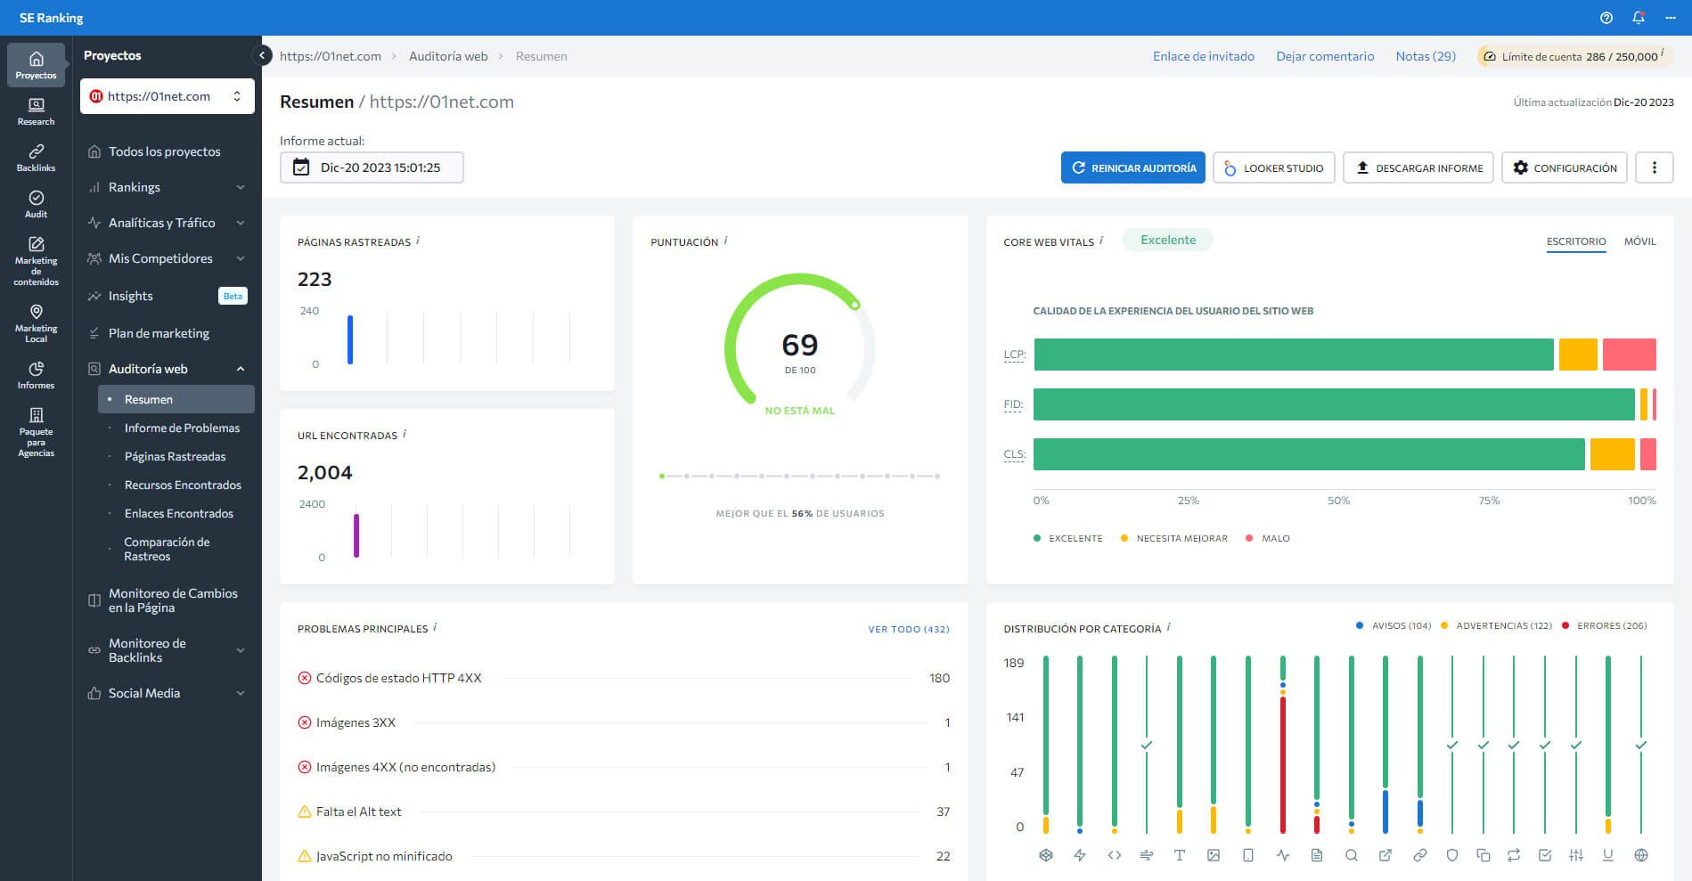Click the sliders category icon
1692x881 pixels.
click(1576, 855)
